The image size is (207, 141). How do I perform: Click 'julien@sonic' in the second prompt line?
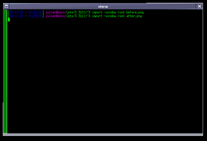coord(56,16)
